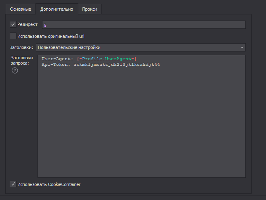Select the Дополнительно tab
The width and height of the screenshot is (266, 200).
click(57, 9)
